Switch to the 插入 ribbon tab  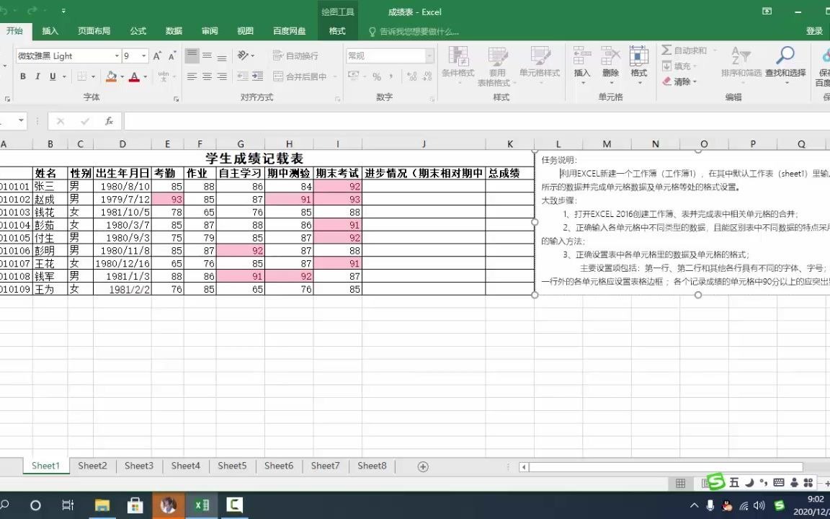[49, 31]
